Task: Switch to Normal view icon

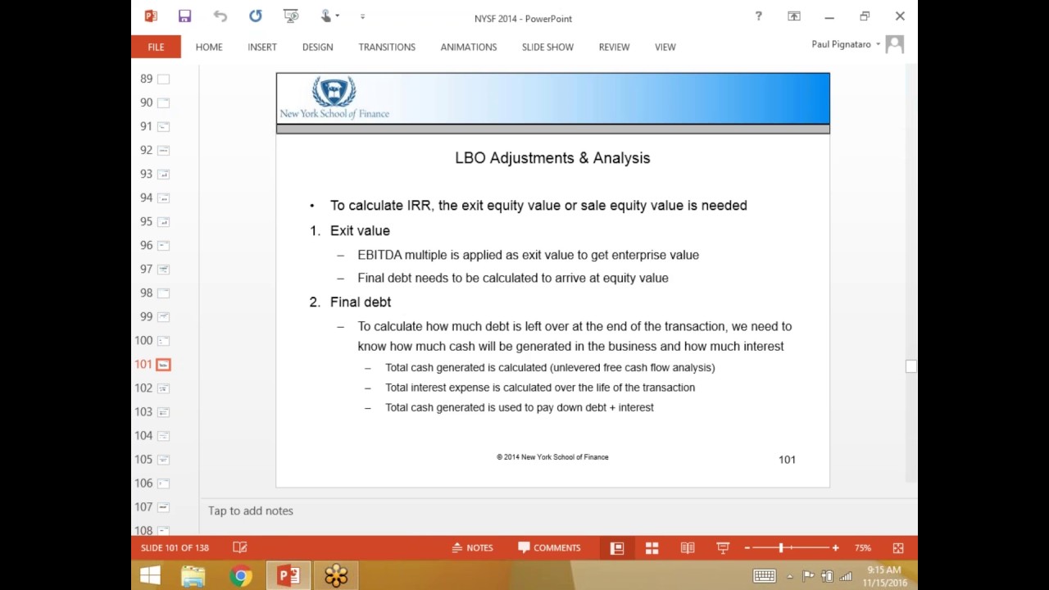Action: [617, 547]
